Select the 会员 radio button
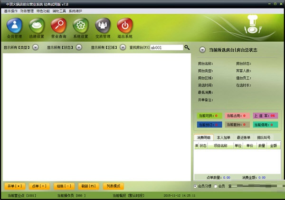This screenshot has height=200, width=285. tap(216, 186)
